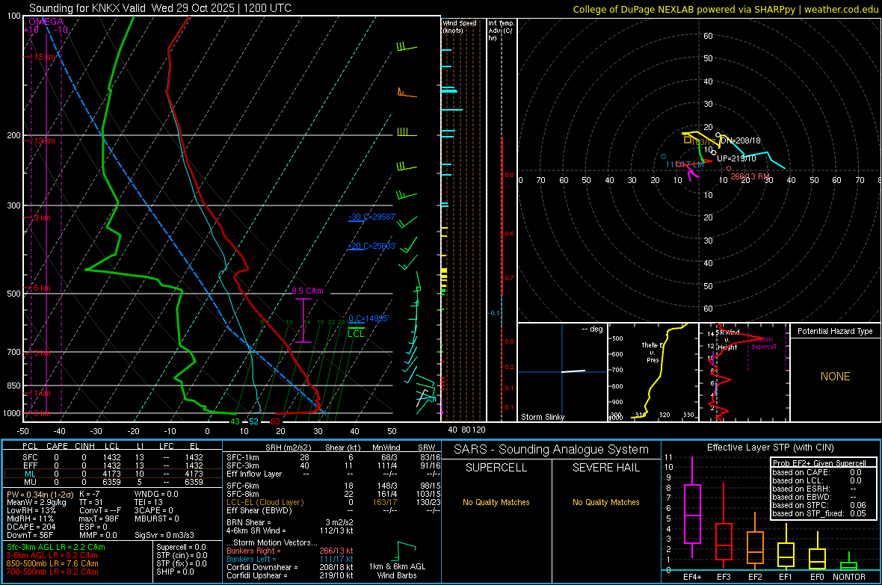Viewport: 882px width, 585px height.
Task: Click the '3-6km AGL LR = 8.2 C/km' line
Action: (52, 555)
